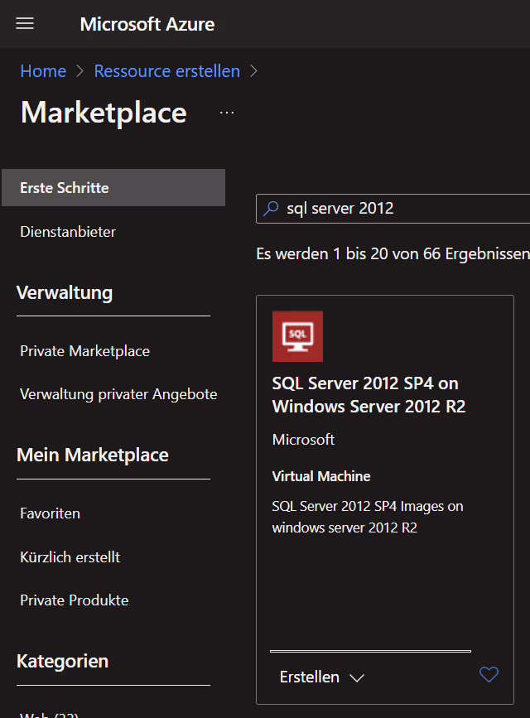The image size is (530, 718).
Task: Click the search magnifier icon
Action: click(x=271, y=209)
